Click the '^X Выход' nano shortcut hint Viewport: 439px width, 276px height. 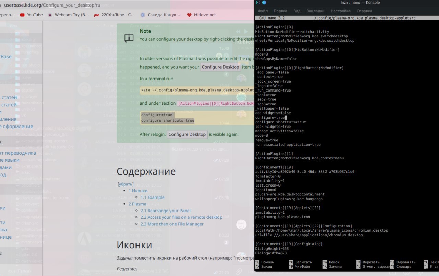(264, 266)
